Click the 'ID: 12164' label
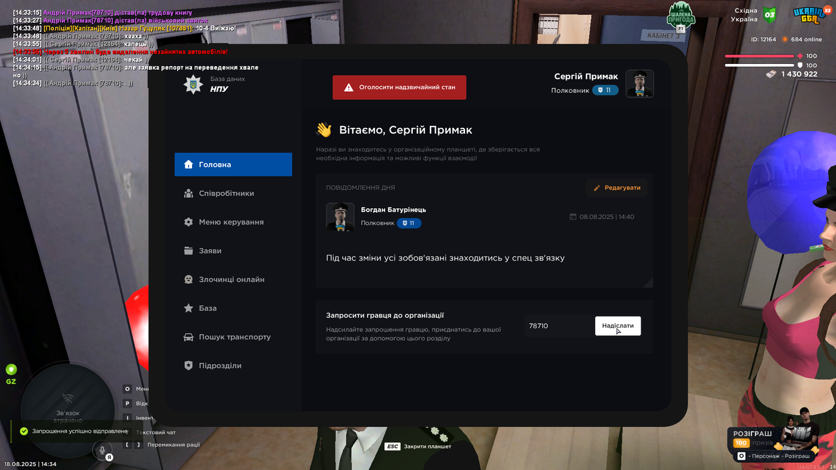The height and width of the screenshot is (470, 836). [764, 39]
